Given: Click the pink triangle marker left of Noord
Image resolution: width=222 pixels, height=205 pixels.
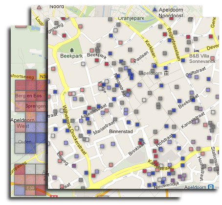Looking at the screenshot, I should (x=39, y=7).
